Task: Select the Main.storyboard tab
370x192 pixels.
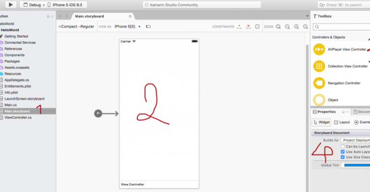Action: (x=89, y=16)
